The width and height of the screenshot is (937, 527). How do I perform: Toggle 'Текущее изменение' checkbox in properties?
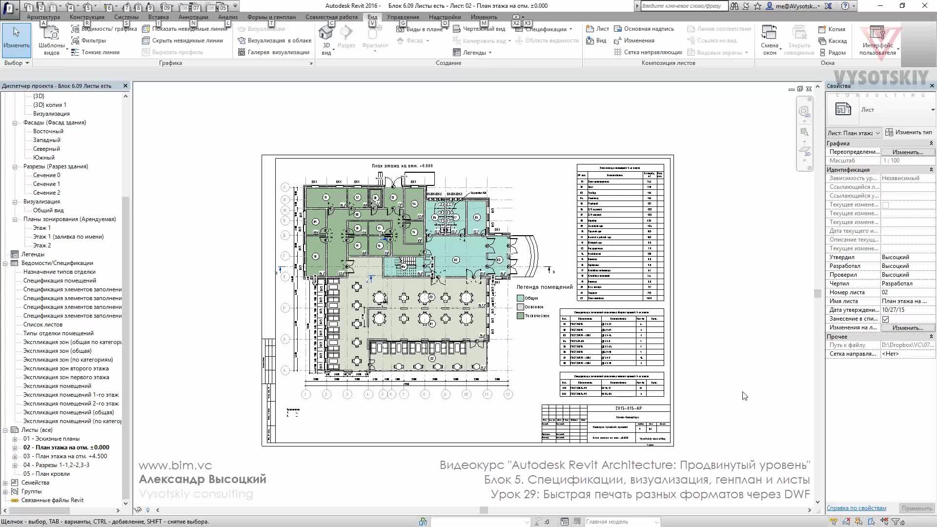click(885, 205)
